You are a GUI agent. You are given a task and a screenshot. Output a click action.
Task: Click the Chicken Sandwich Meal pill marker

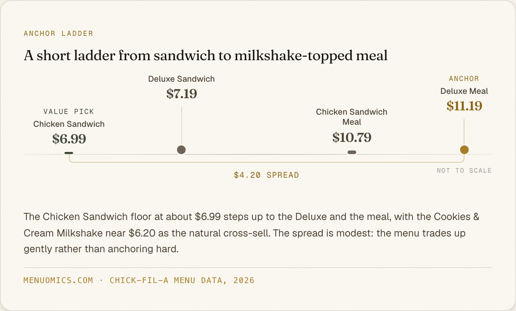coord(352,152)
